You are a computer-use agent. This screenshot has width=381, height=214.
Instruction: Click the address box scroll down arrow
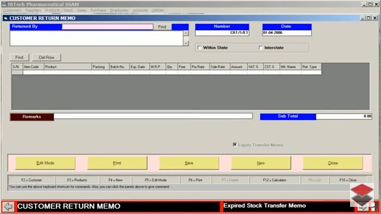coord(186,43)
